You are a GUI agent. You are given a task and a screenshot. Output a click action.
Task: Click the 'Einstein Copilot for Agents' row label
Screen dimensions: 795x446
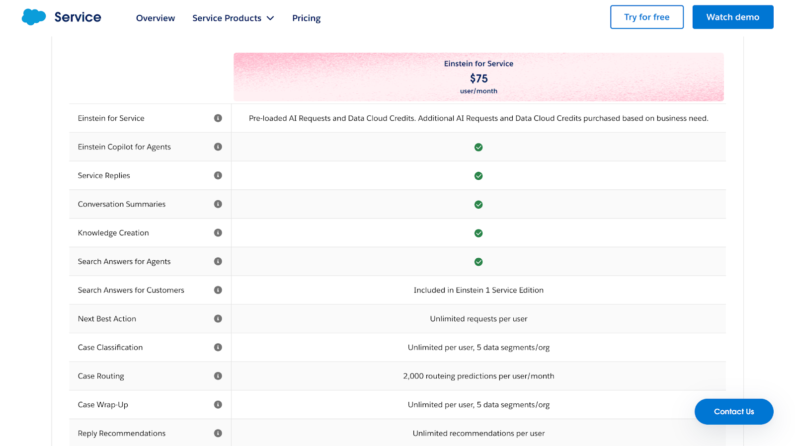[x=124, y=147]
